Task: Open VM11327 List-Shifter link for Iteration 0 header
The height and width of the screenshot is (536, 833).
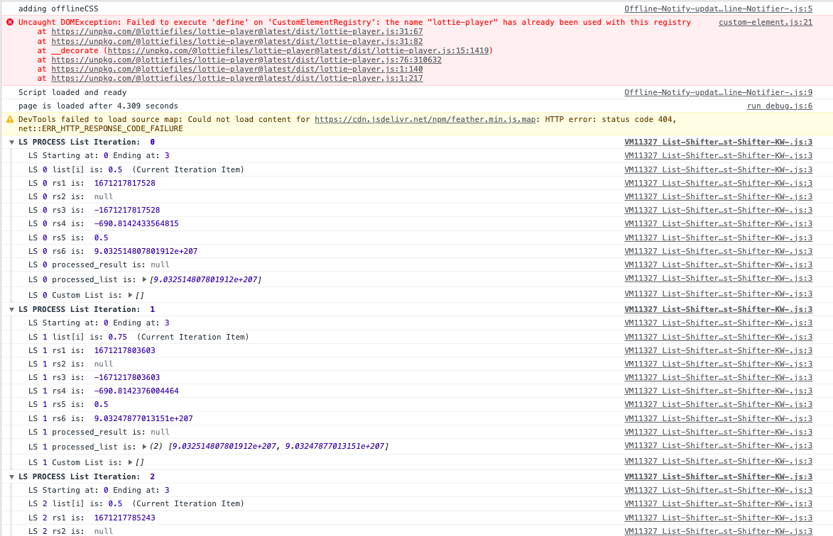Action: [718, 142]
